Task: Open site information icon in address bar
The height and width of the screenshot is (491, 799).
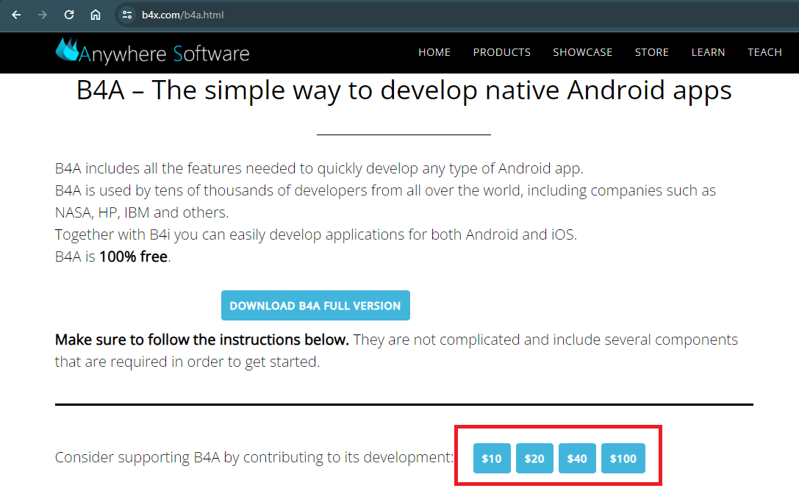Action: [x=127, y=15]
